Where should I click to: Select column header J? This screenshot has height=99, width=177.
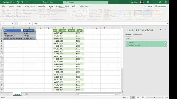tap(97, 28)
